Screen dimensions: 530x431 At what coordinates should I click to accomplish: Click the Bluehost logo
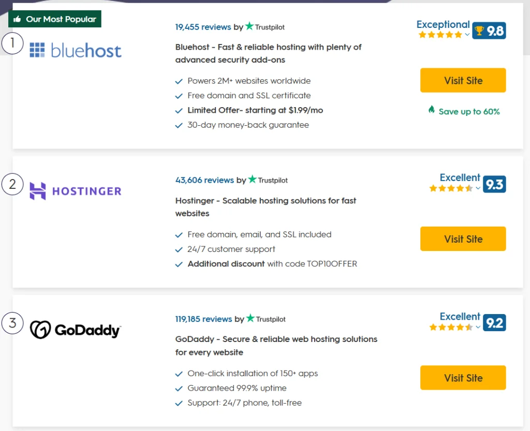(76, 50)
